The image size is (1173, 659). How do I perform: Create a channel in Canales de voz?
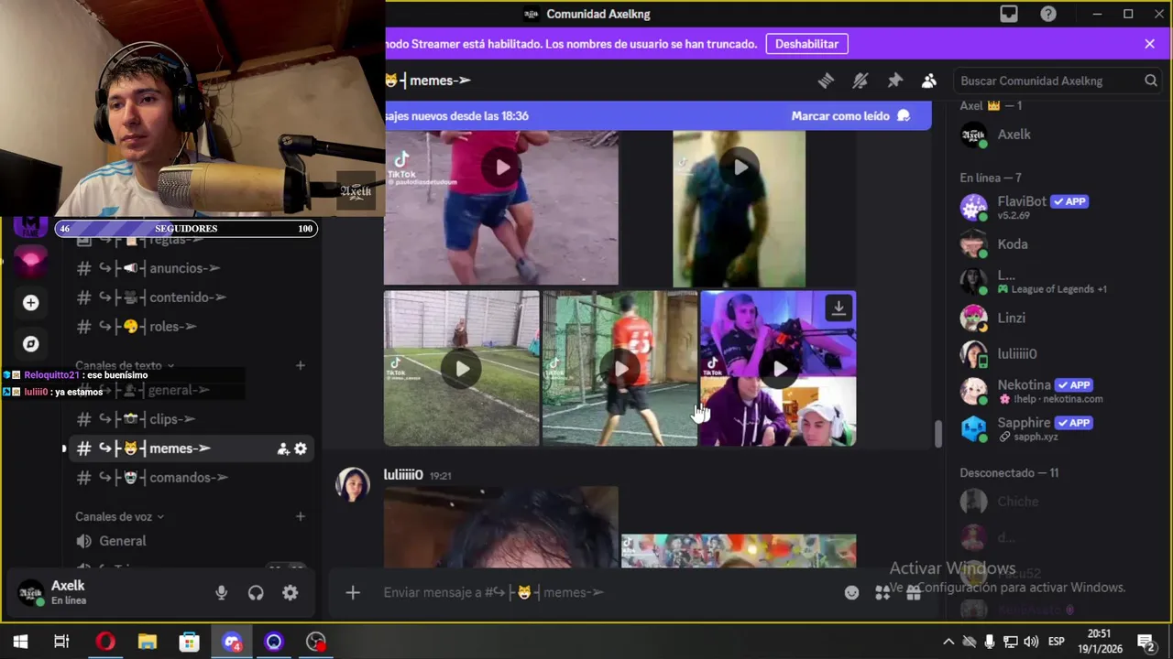point(300,516)
